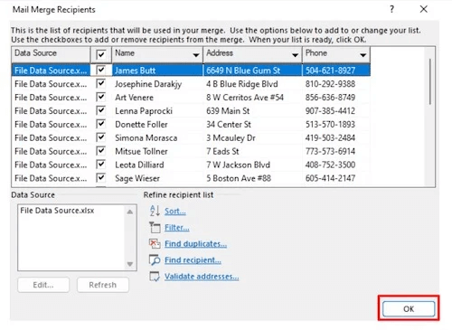The image size is (452, 330).
Task: Click phone number 504-621-8927
Action: pyautogui.click(x=330, y=71)
